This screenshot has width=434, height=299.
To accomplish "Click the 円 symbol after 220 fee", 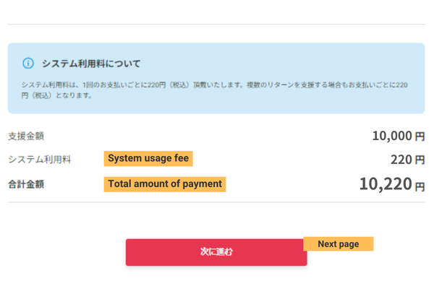I will [420, 160].
